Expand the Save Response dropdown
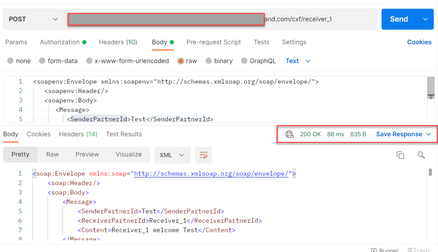 [x=429, y=134]
